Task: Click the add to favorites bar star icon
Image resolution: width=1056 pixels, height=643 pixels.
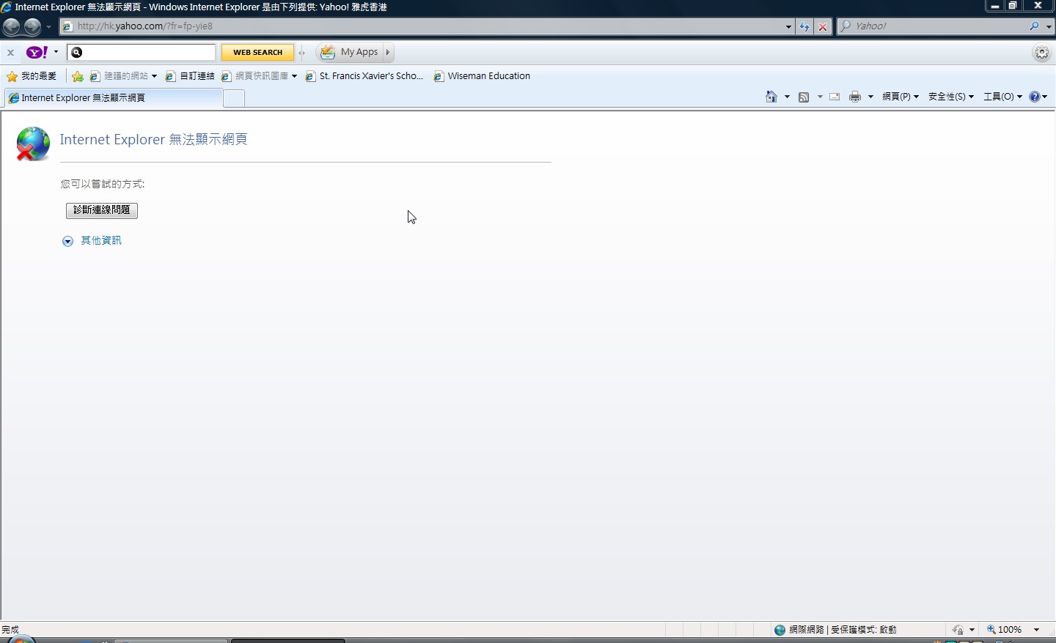Action: 77,76
